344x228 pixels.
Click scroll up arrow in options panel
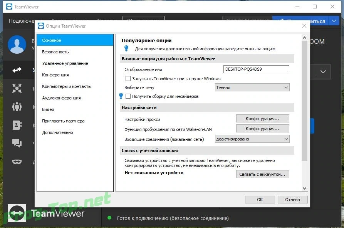pos(304,38)
